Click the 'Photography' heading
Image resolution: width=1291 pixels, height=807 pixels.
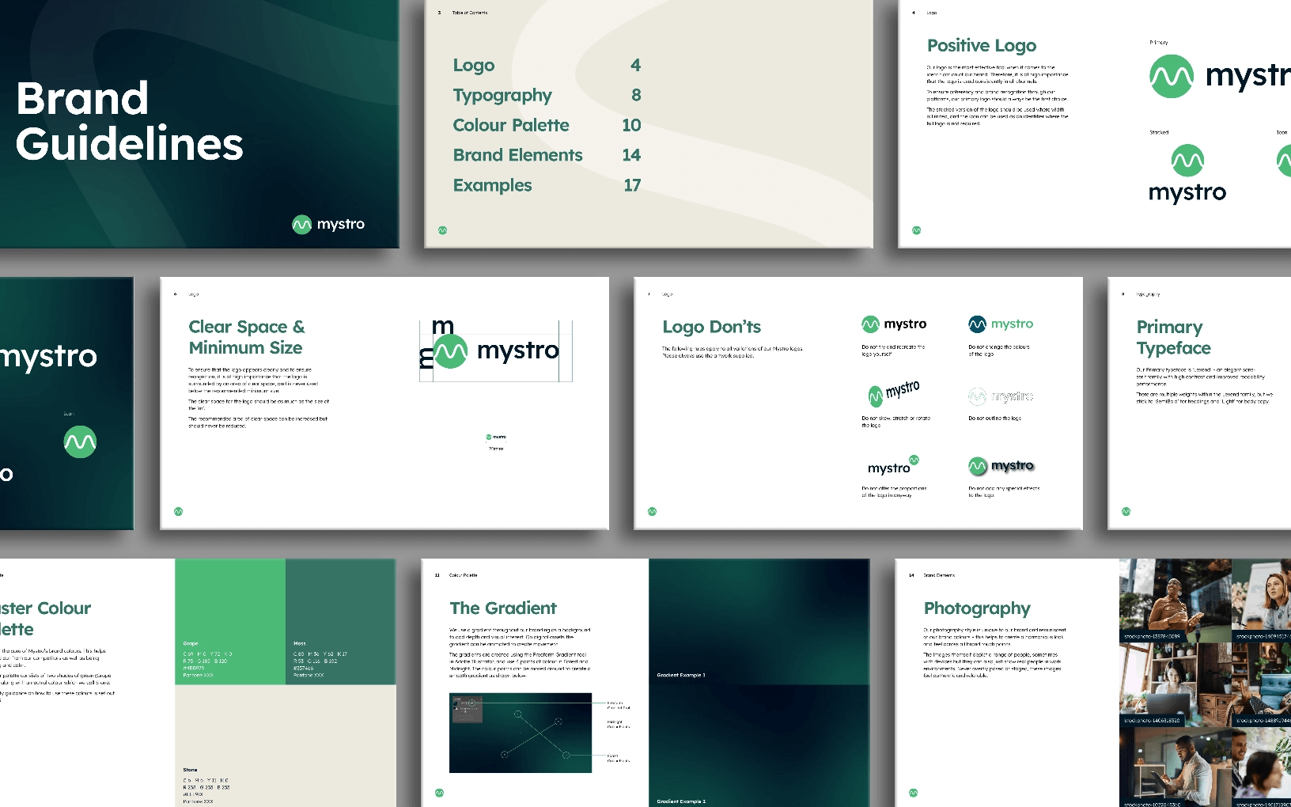click(x=977, y=608)
